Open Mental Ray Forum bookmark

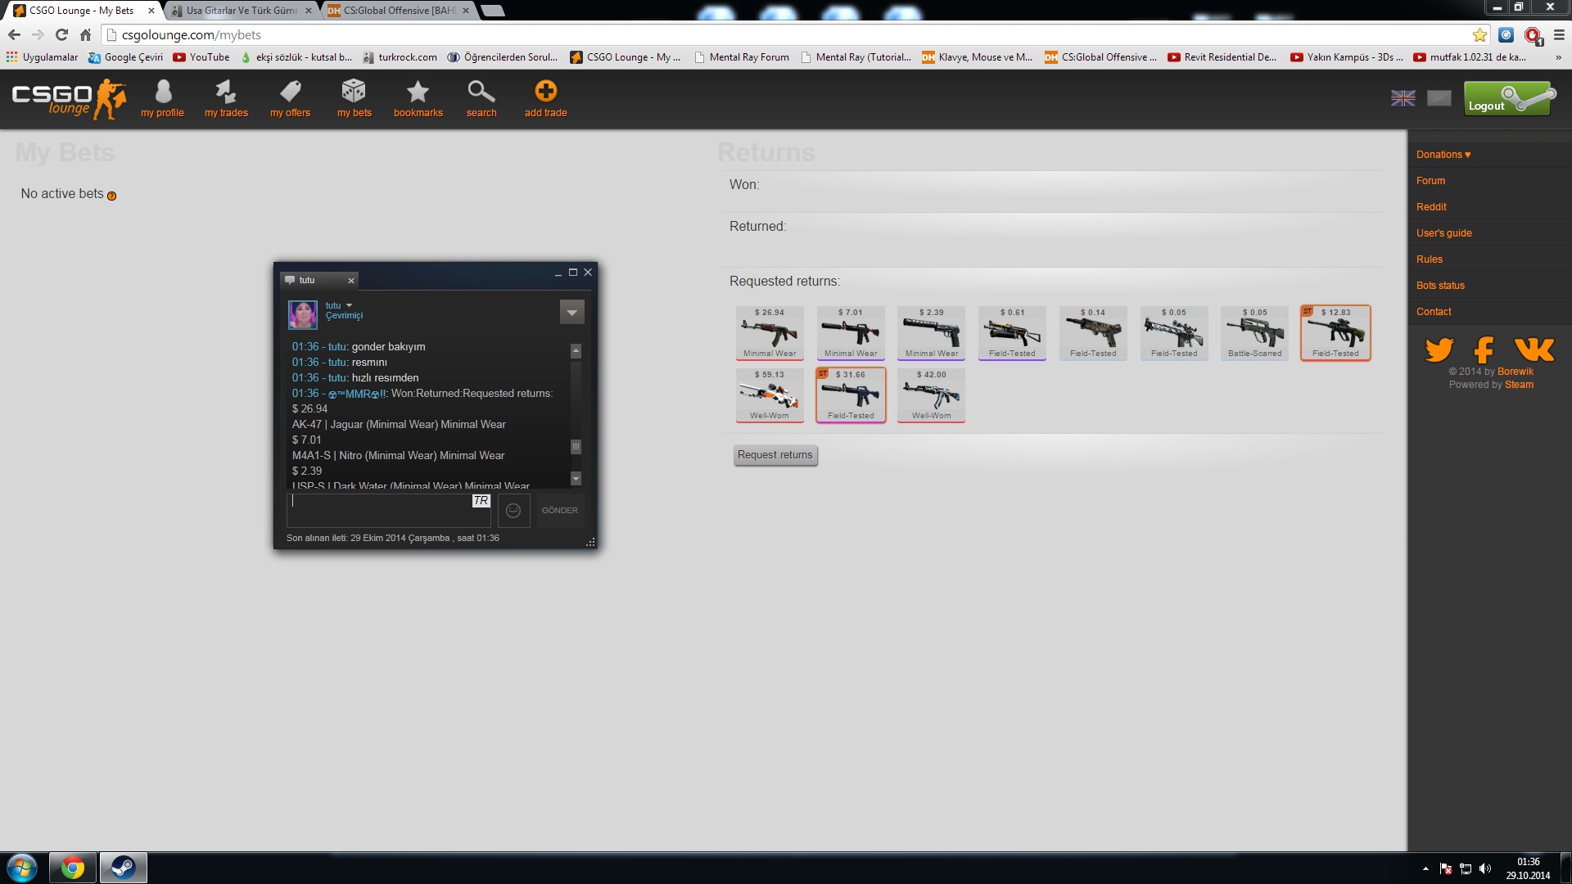coord(741,57)
